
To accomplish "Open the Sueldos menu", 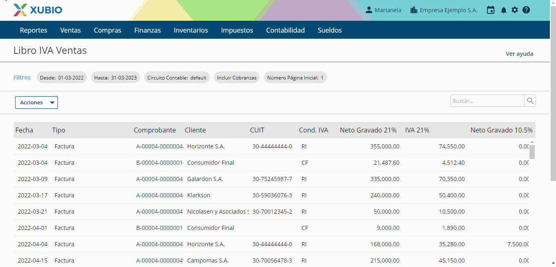I will point(330,30).
